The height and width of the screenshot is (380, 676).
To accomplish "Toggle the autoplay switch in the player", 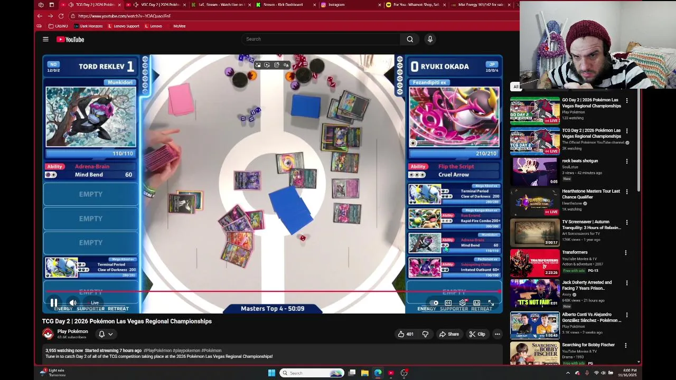I will [435, 303].
